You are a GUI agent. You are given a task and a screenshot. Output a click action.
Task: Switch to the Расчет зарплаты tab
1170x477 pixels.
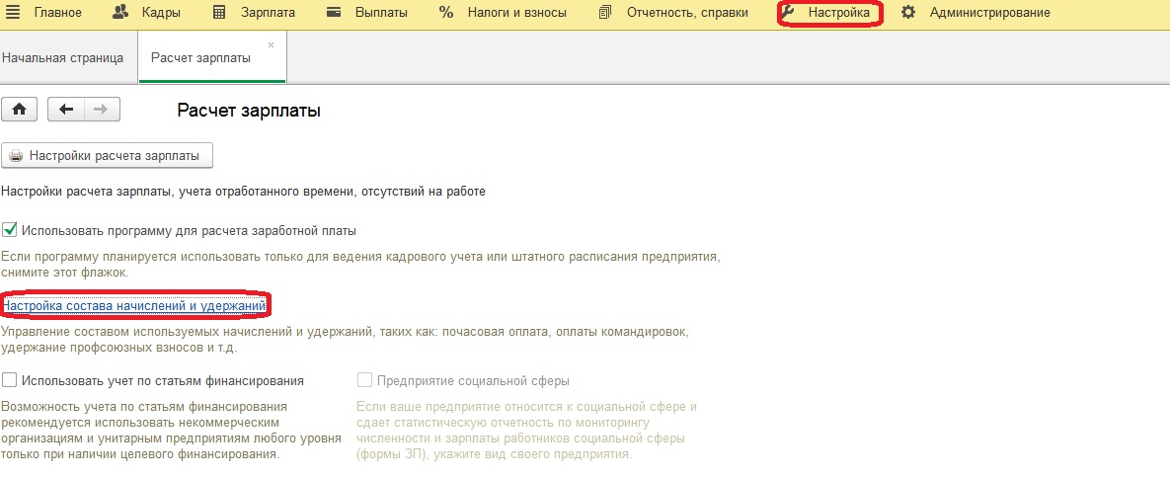(x=200, y=58)
